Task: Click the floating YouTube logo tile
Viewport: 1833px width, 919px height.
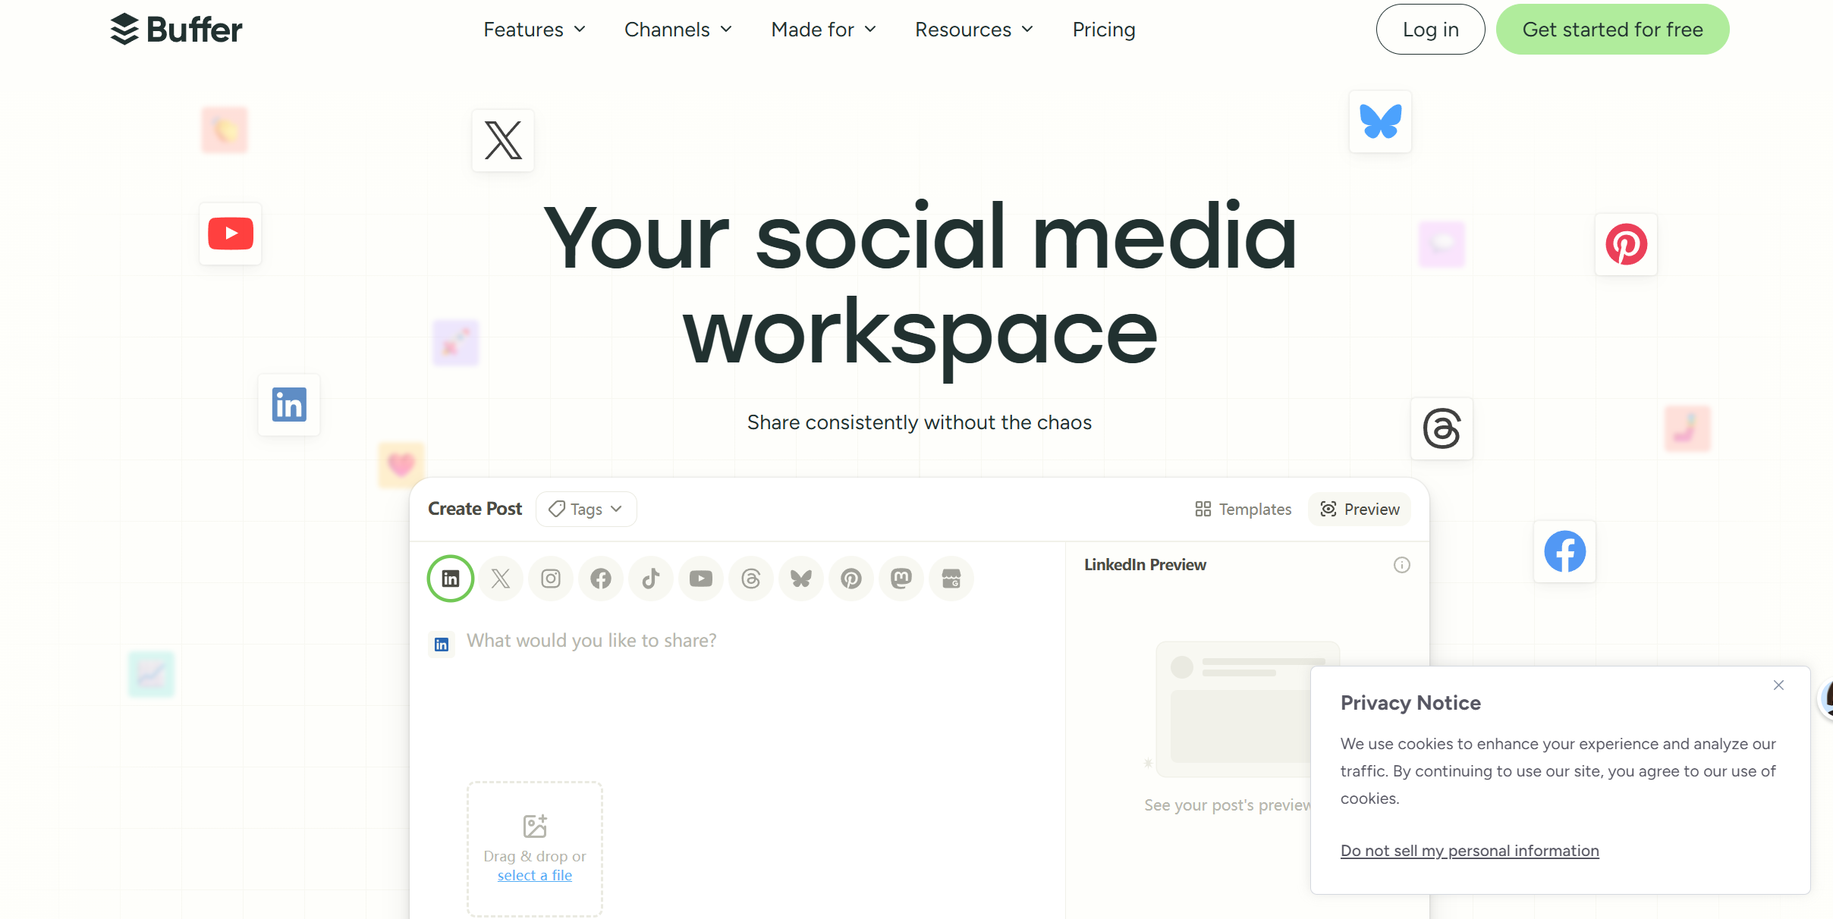Action: (231, 234)
